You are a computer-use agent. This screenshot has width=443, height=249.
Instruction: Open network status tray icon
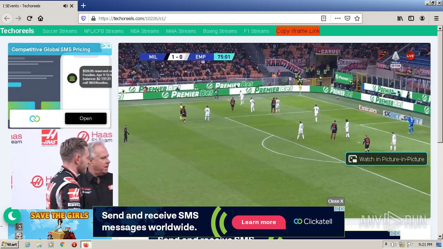(402, 245)
